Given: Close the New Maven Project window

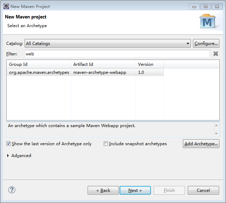Looking at the screenshot, I should coord(217,7).
